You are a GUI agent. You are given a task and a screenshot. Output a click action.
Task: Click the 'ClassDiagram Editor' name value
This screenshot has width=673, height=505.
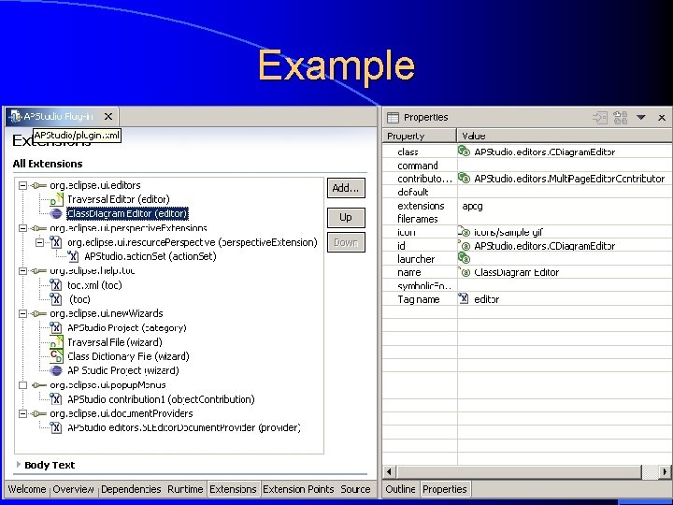(x=516, y=272)
